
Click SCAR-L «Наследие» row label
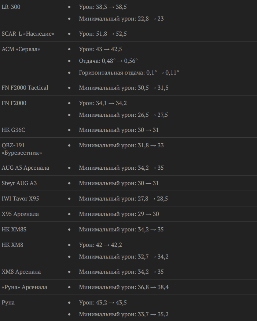28,34
